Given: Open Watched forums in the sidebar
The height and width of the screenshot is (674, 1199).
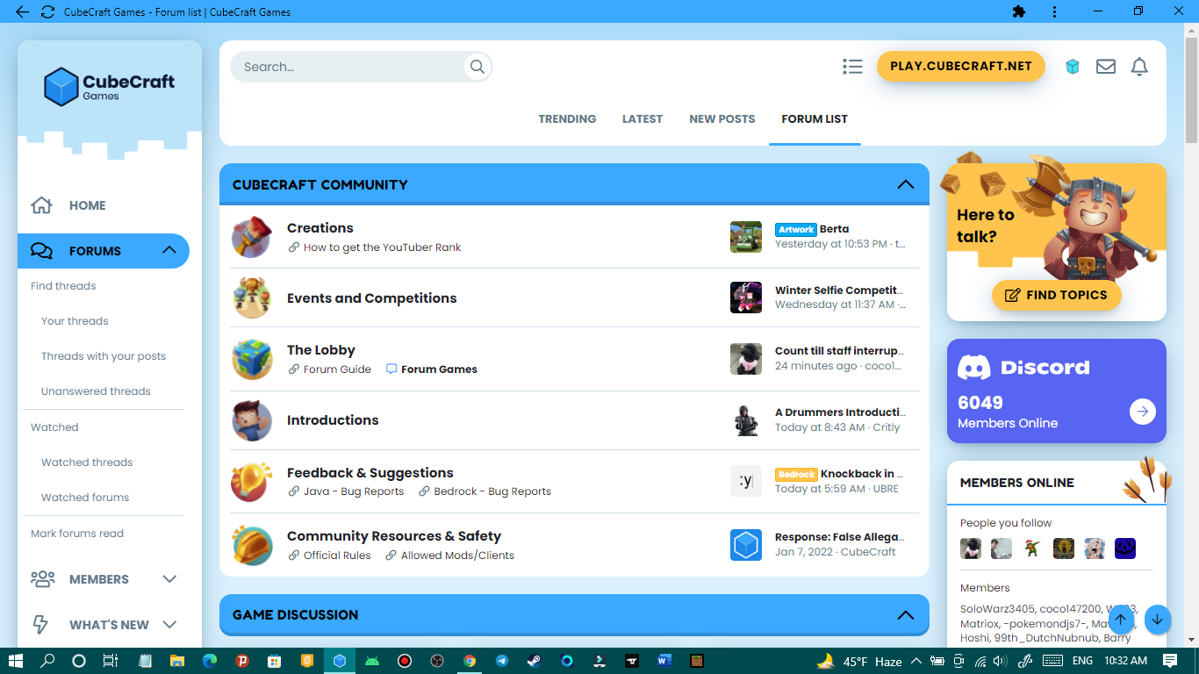Looking at the screenshot, I should [85, 498].
